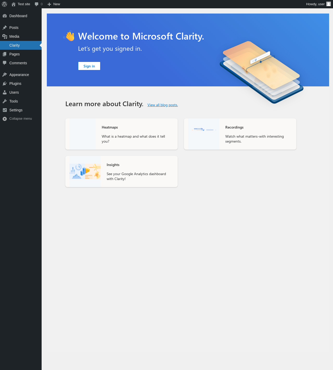Click the user avatar in admin bar

(329, 4)
